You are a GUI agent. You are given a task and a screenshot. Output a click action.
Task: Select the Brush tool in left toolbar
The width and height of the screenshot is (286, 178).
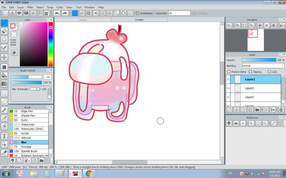pyautogui.click(x=4, y=23)
